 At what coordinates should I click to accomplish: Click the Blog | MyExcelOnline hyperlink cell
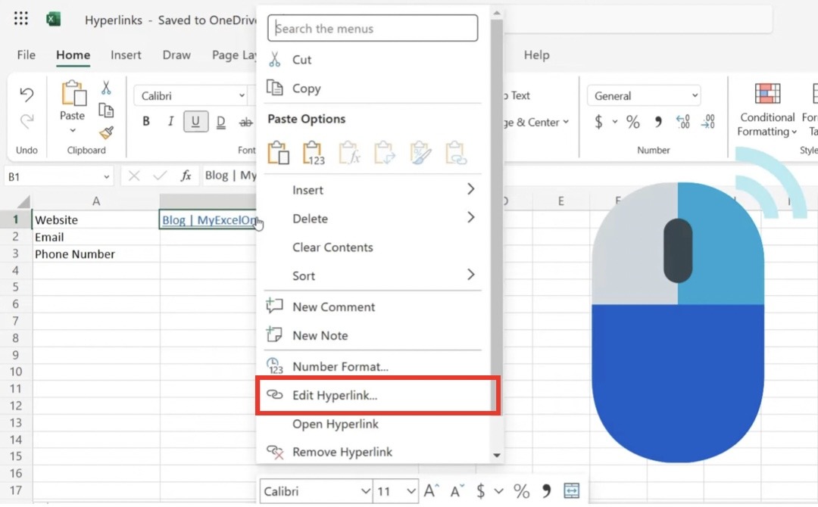tap(208, 220)
